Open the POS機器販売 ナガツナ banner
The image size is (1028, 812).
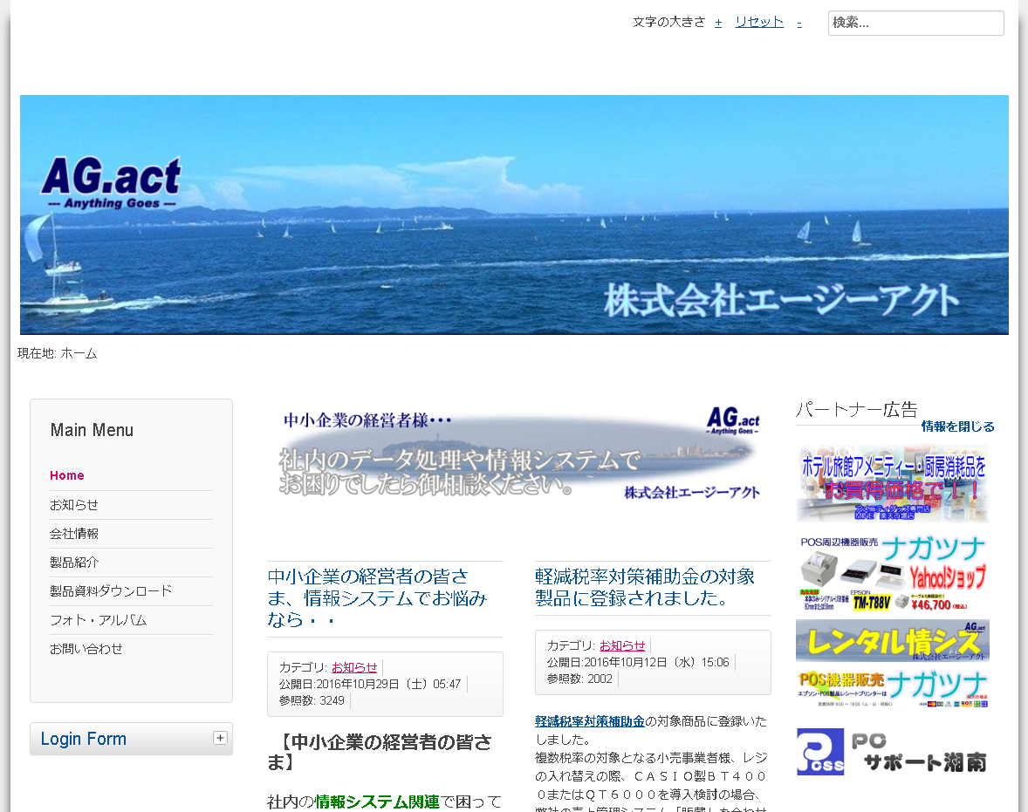[892, 686]
